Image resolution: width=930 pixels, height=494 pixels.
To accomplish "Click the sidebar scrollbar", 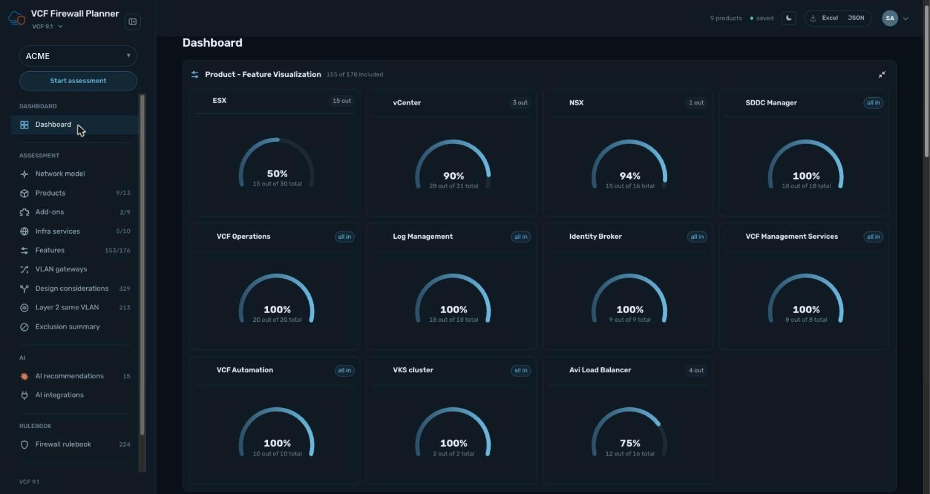I will click(143, 265).
